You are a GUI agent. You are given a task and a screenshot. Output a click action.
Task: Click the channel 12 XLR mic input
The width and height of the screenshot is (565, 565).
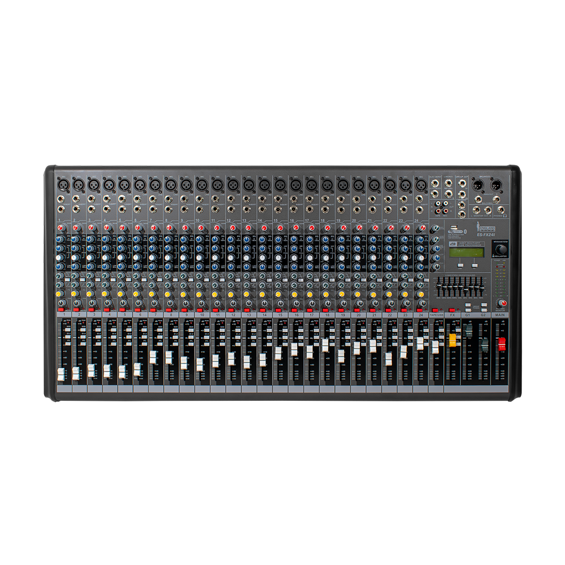[233, 185]
